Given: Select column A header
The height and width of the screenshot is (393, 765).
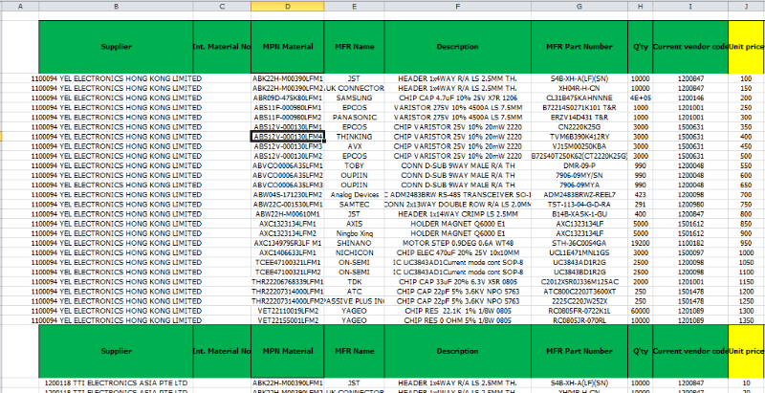Looking at the screenshot, I should click(x=21, y=7).
